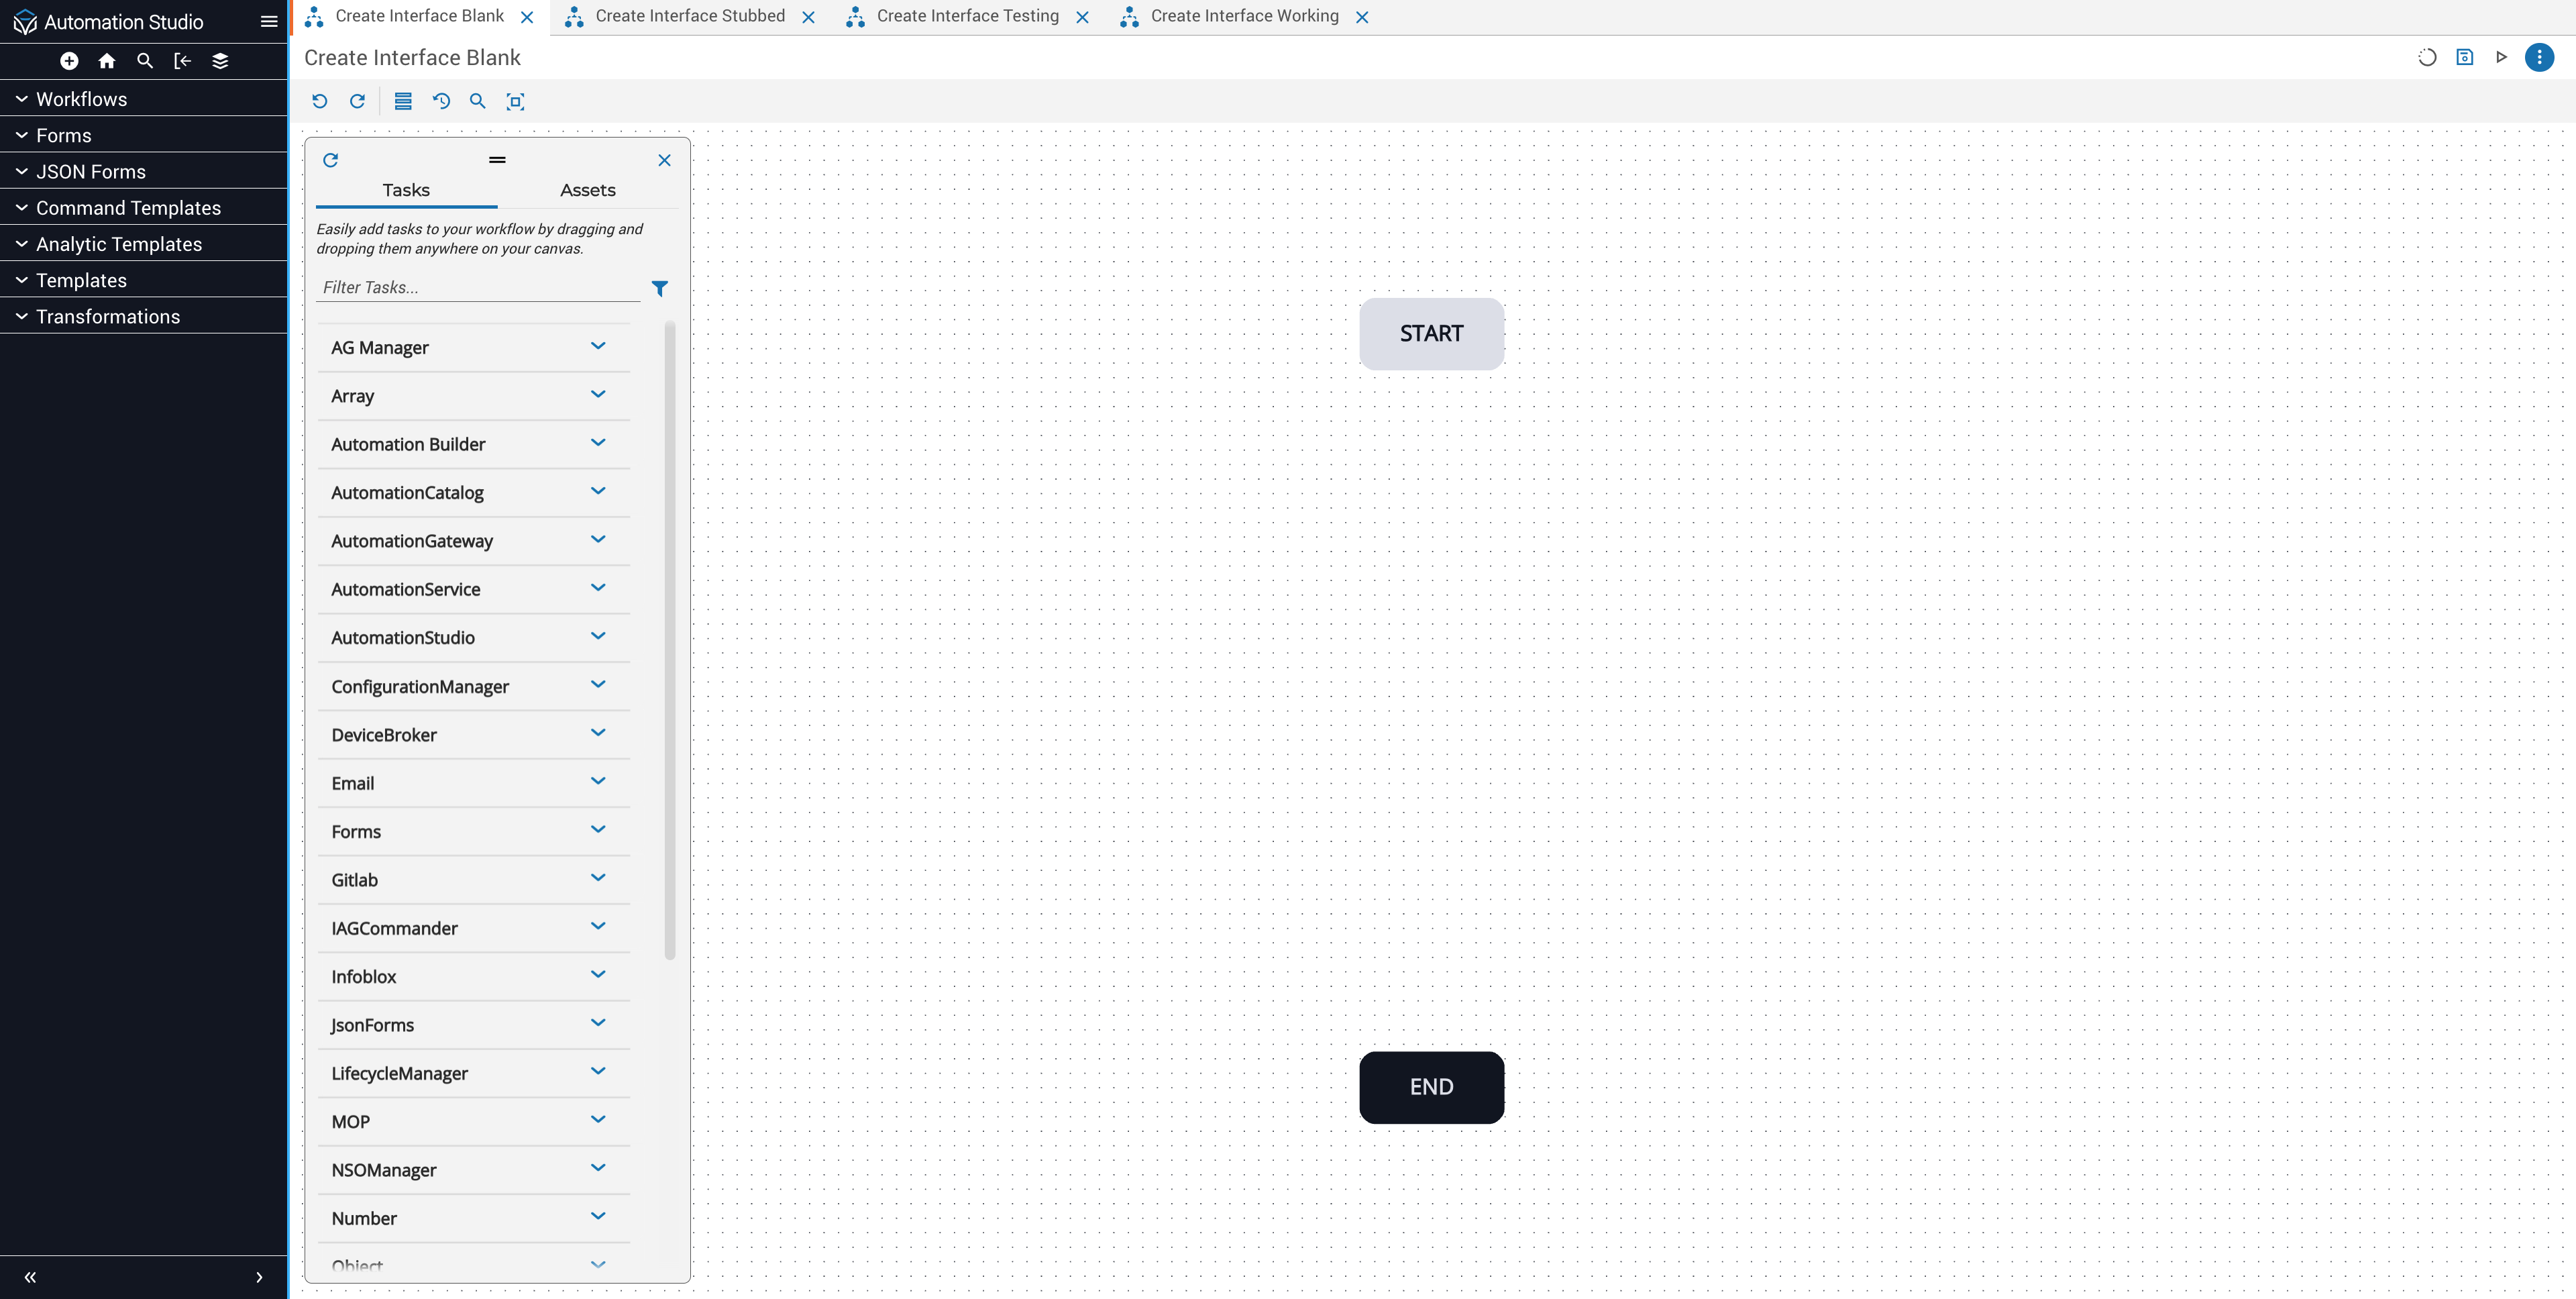Open the home screen icon

pyautogui.click(x=106, y=61)
